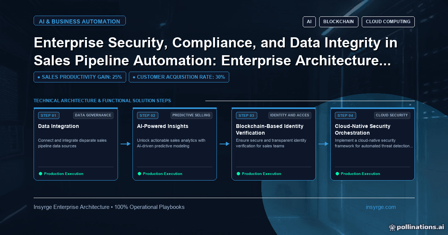448x235 pixels.
Task: Click the main headline Enterprise Security, Compliance
Action: (216, 51)
